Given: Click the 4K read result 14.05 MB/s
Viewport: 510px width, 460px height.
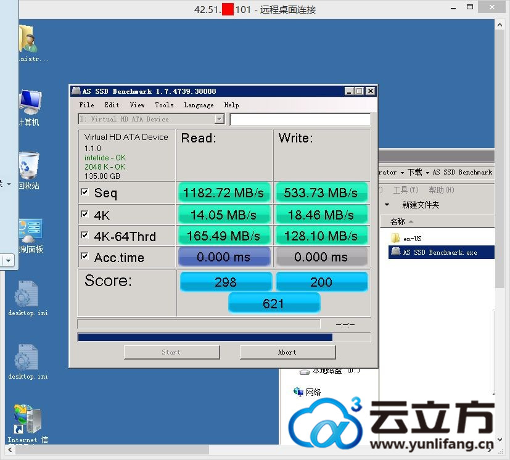Looking at the screenshot, I should coord(223,215).
